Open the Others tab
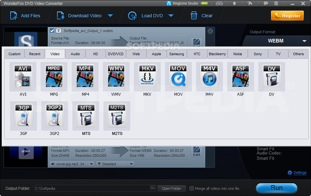The image size is (311, 196). coord(298,54)
